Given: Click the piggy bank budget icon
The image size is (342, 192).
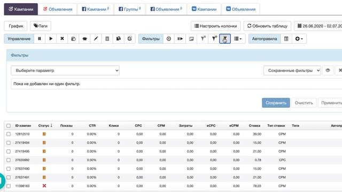Looking at the screenshot, I should 84,39.
